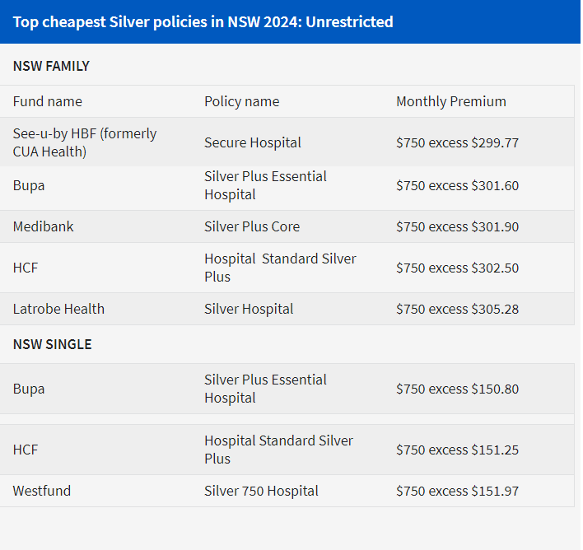
Task: Select the $301.60 monthly premium cell
Action: pyautogui.click(x=457, y=185)
